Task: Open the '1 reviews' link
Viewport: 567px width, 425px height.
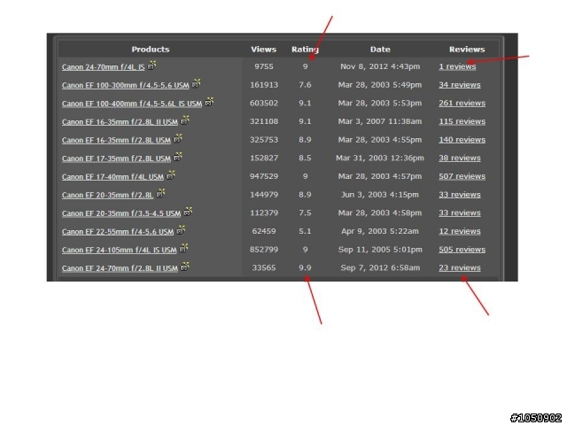Action: (x=457, y=66)
